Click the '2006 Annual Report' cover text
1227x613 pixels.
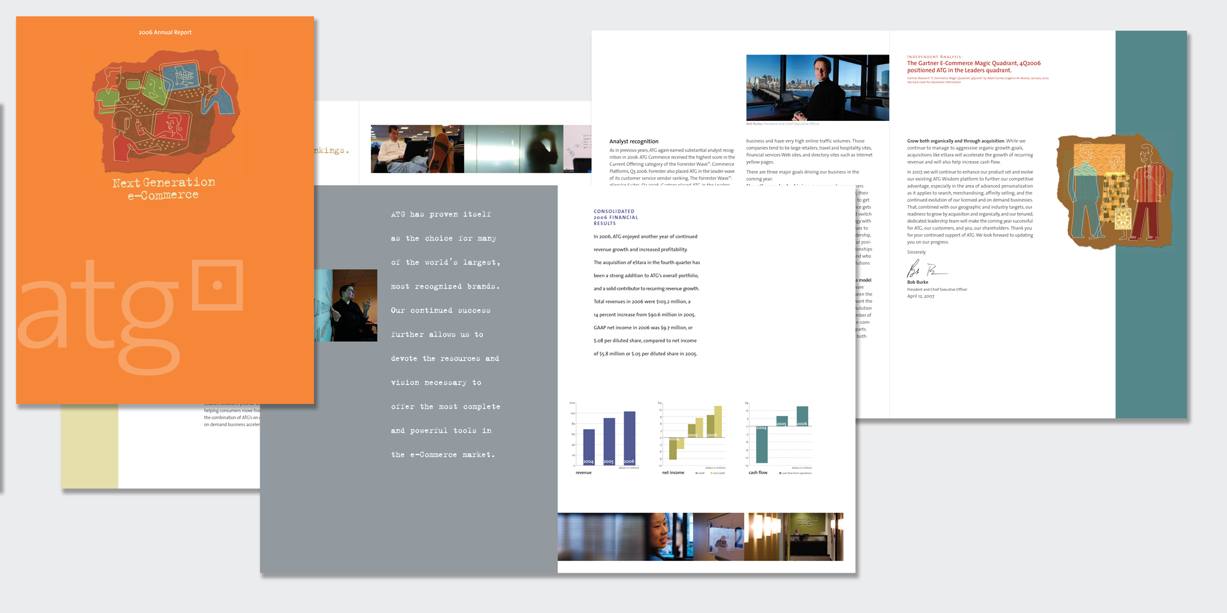(165, 32)
